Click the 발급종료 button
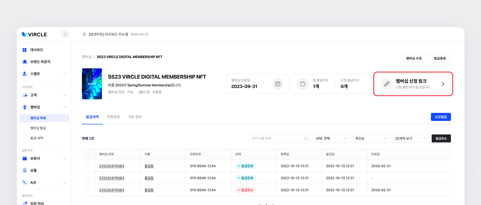 [440, 58]
